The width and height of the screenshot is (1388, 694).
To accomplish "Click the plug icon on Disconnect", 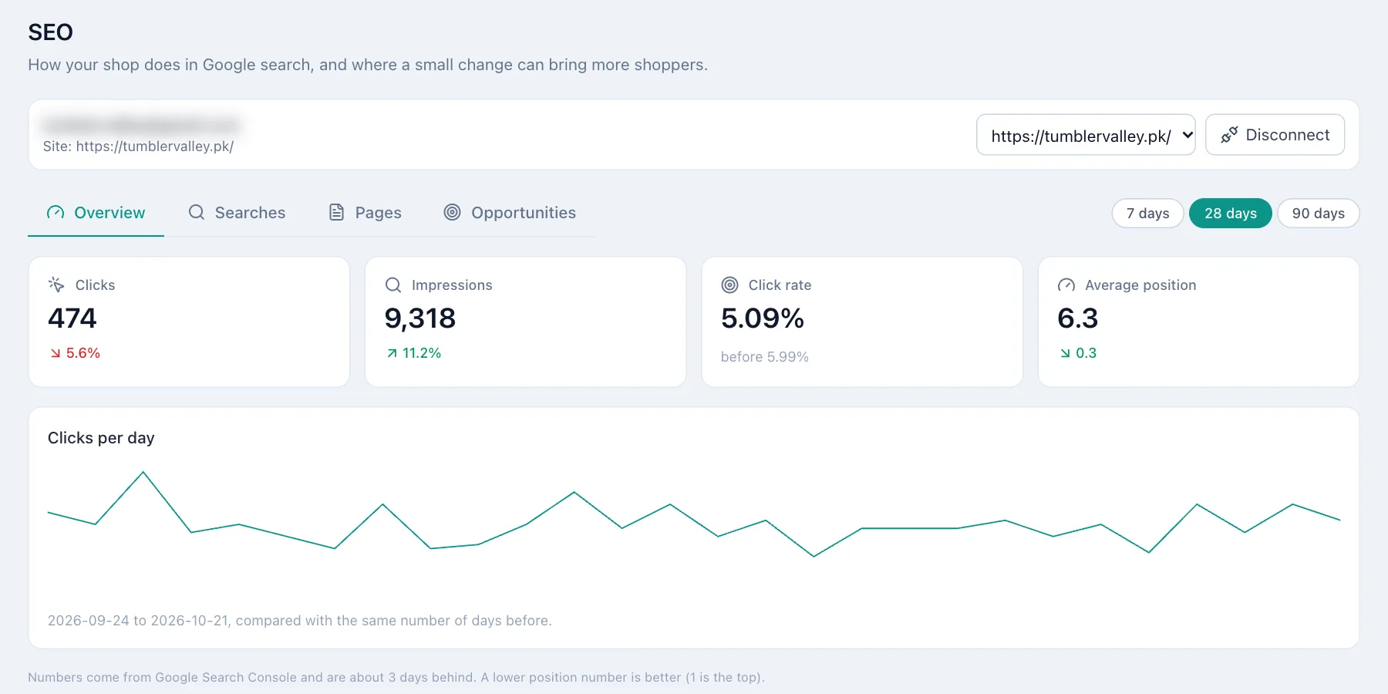I will (x=1229, y=135).
